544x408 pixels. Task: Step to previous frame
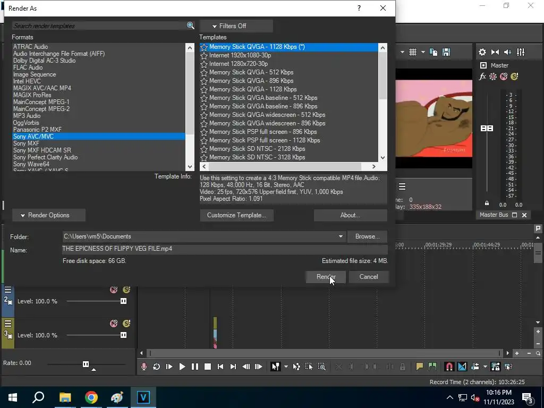click(246, 367)
